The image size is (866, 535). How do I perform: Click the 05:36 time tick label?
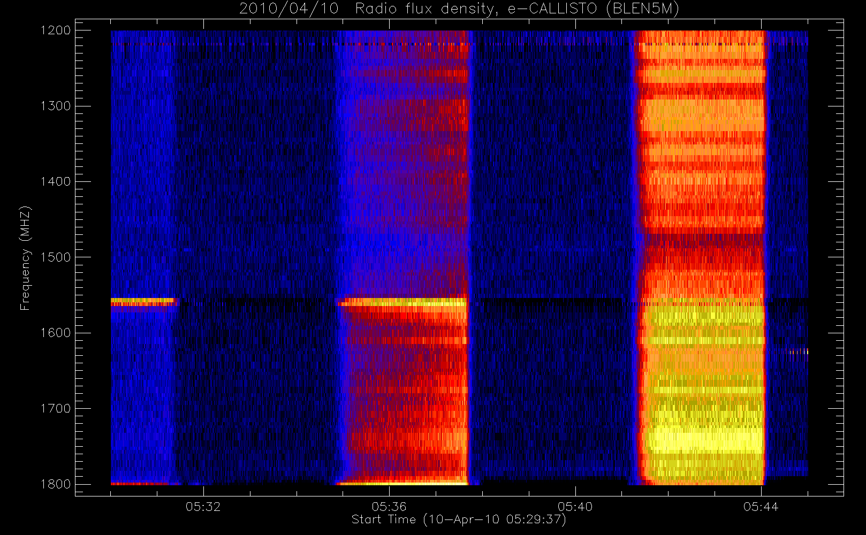coord(389,506)
